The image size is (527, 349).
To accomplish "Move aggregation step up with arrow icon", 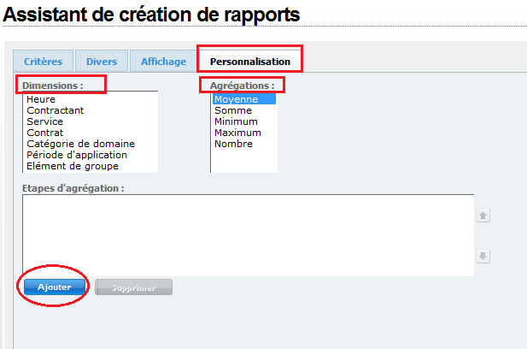I will [483, 216].
